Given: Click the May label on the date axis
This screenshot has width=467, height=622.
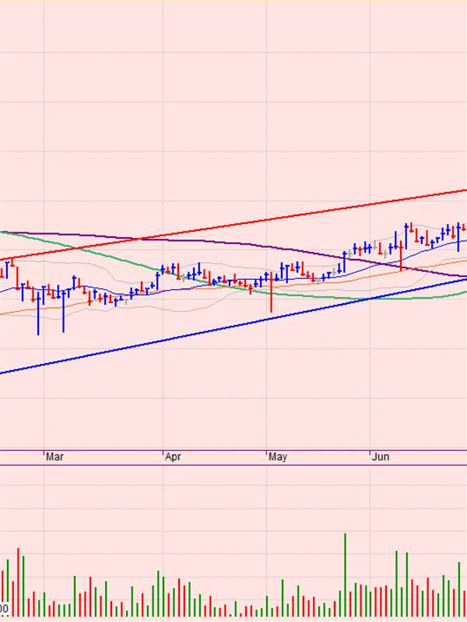Looking at the screenshot, I should [x=278, y=456].
